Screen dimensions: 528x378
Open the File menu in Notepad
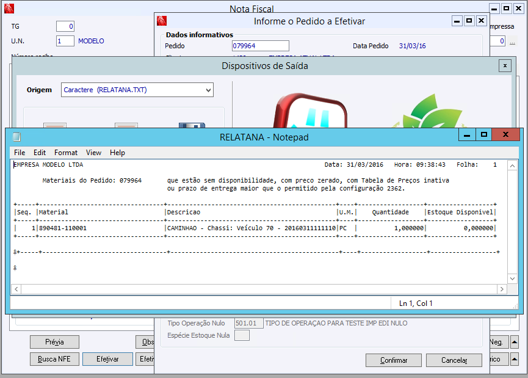[20, 153]
